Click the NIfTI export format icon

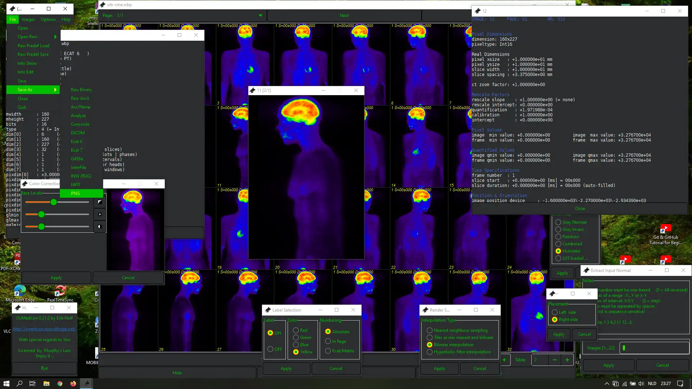75,184
